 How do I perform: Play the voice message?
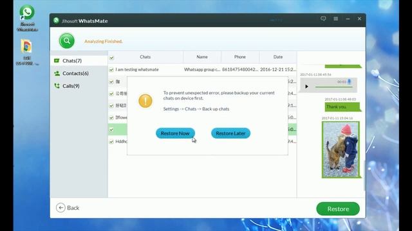[x=306, y=86]
